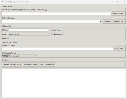The width and height of the screenshot is (127, 99).
Task: Click the 'Default folder (auto)' description text
Action: point(25,10)
